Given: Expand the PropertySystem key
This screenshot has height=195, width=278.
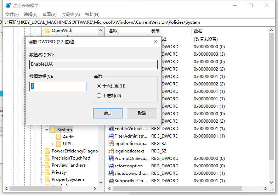Looking at the screenshot, I should [x=41, y=179].
